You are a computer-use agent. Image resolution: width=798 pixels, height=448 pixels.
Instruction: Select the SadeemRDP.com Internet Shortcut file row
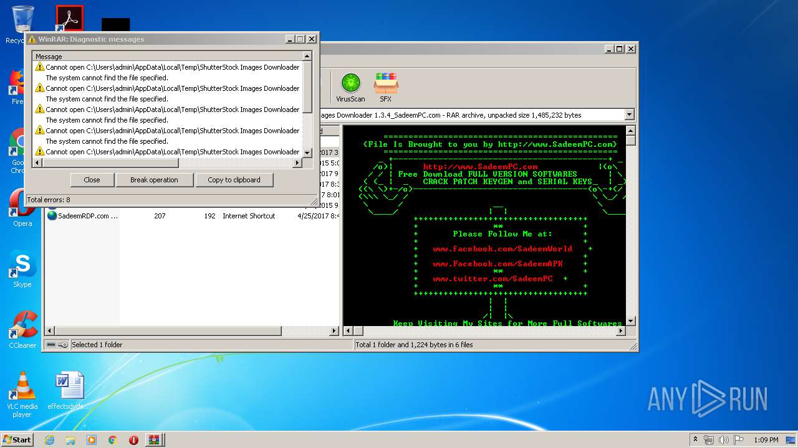193,216
